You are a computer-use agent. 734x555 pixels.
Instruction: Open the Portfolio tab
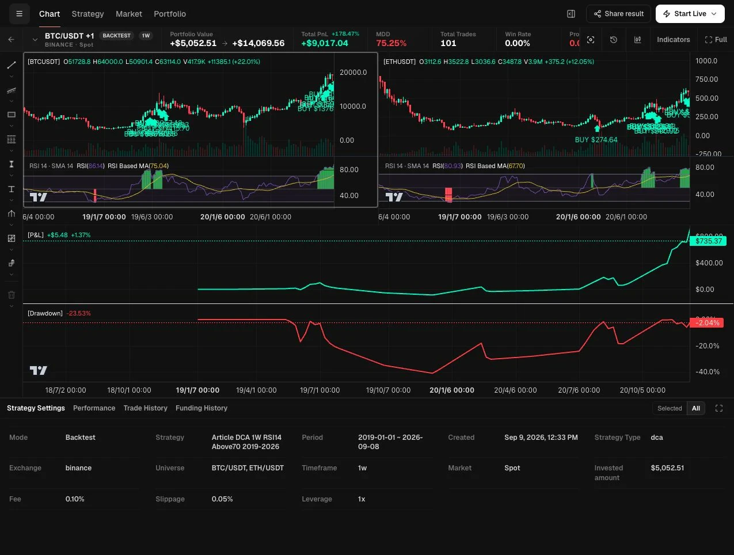tap(170, 14)
